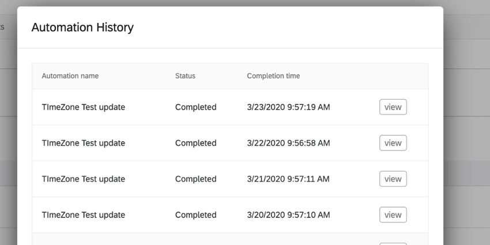
Task: Click the Completion time column header
Action: [x=273, y=76]
